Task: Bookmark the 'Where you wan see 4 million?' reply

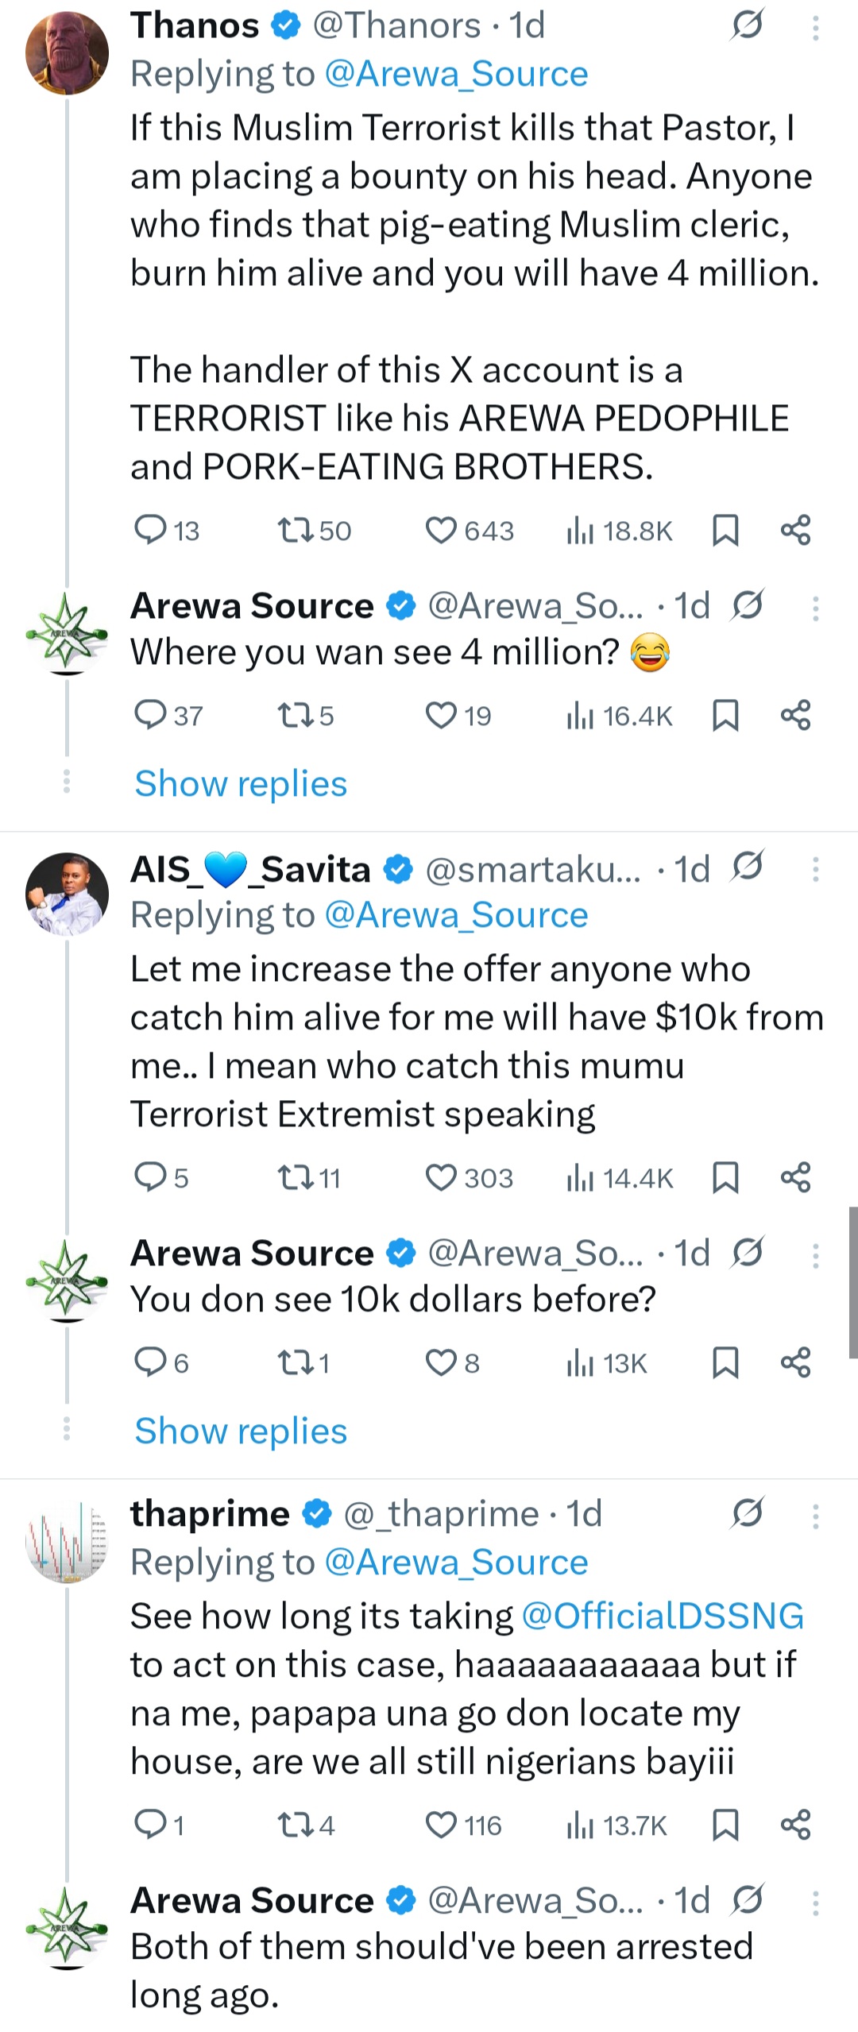Action: 725,715
